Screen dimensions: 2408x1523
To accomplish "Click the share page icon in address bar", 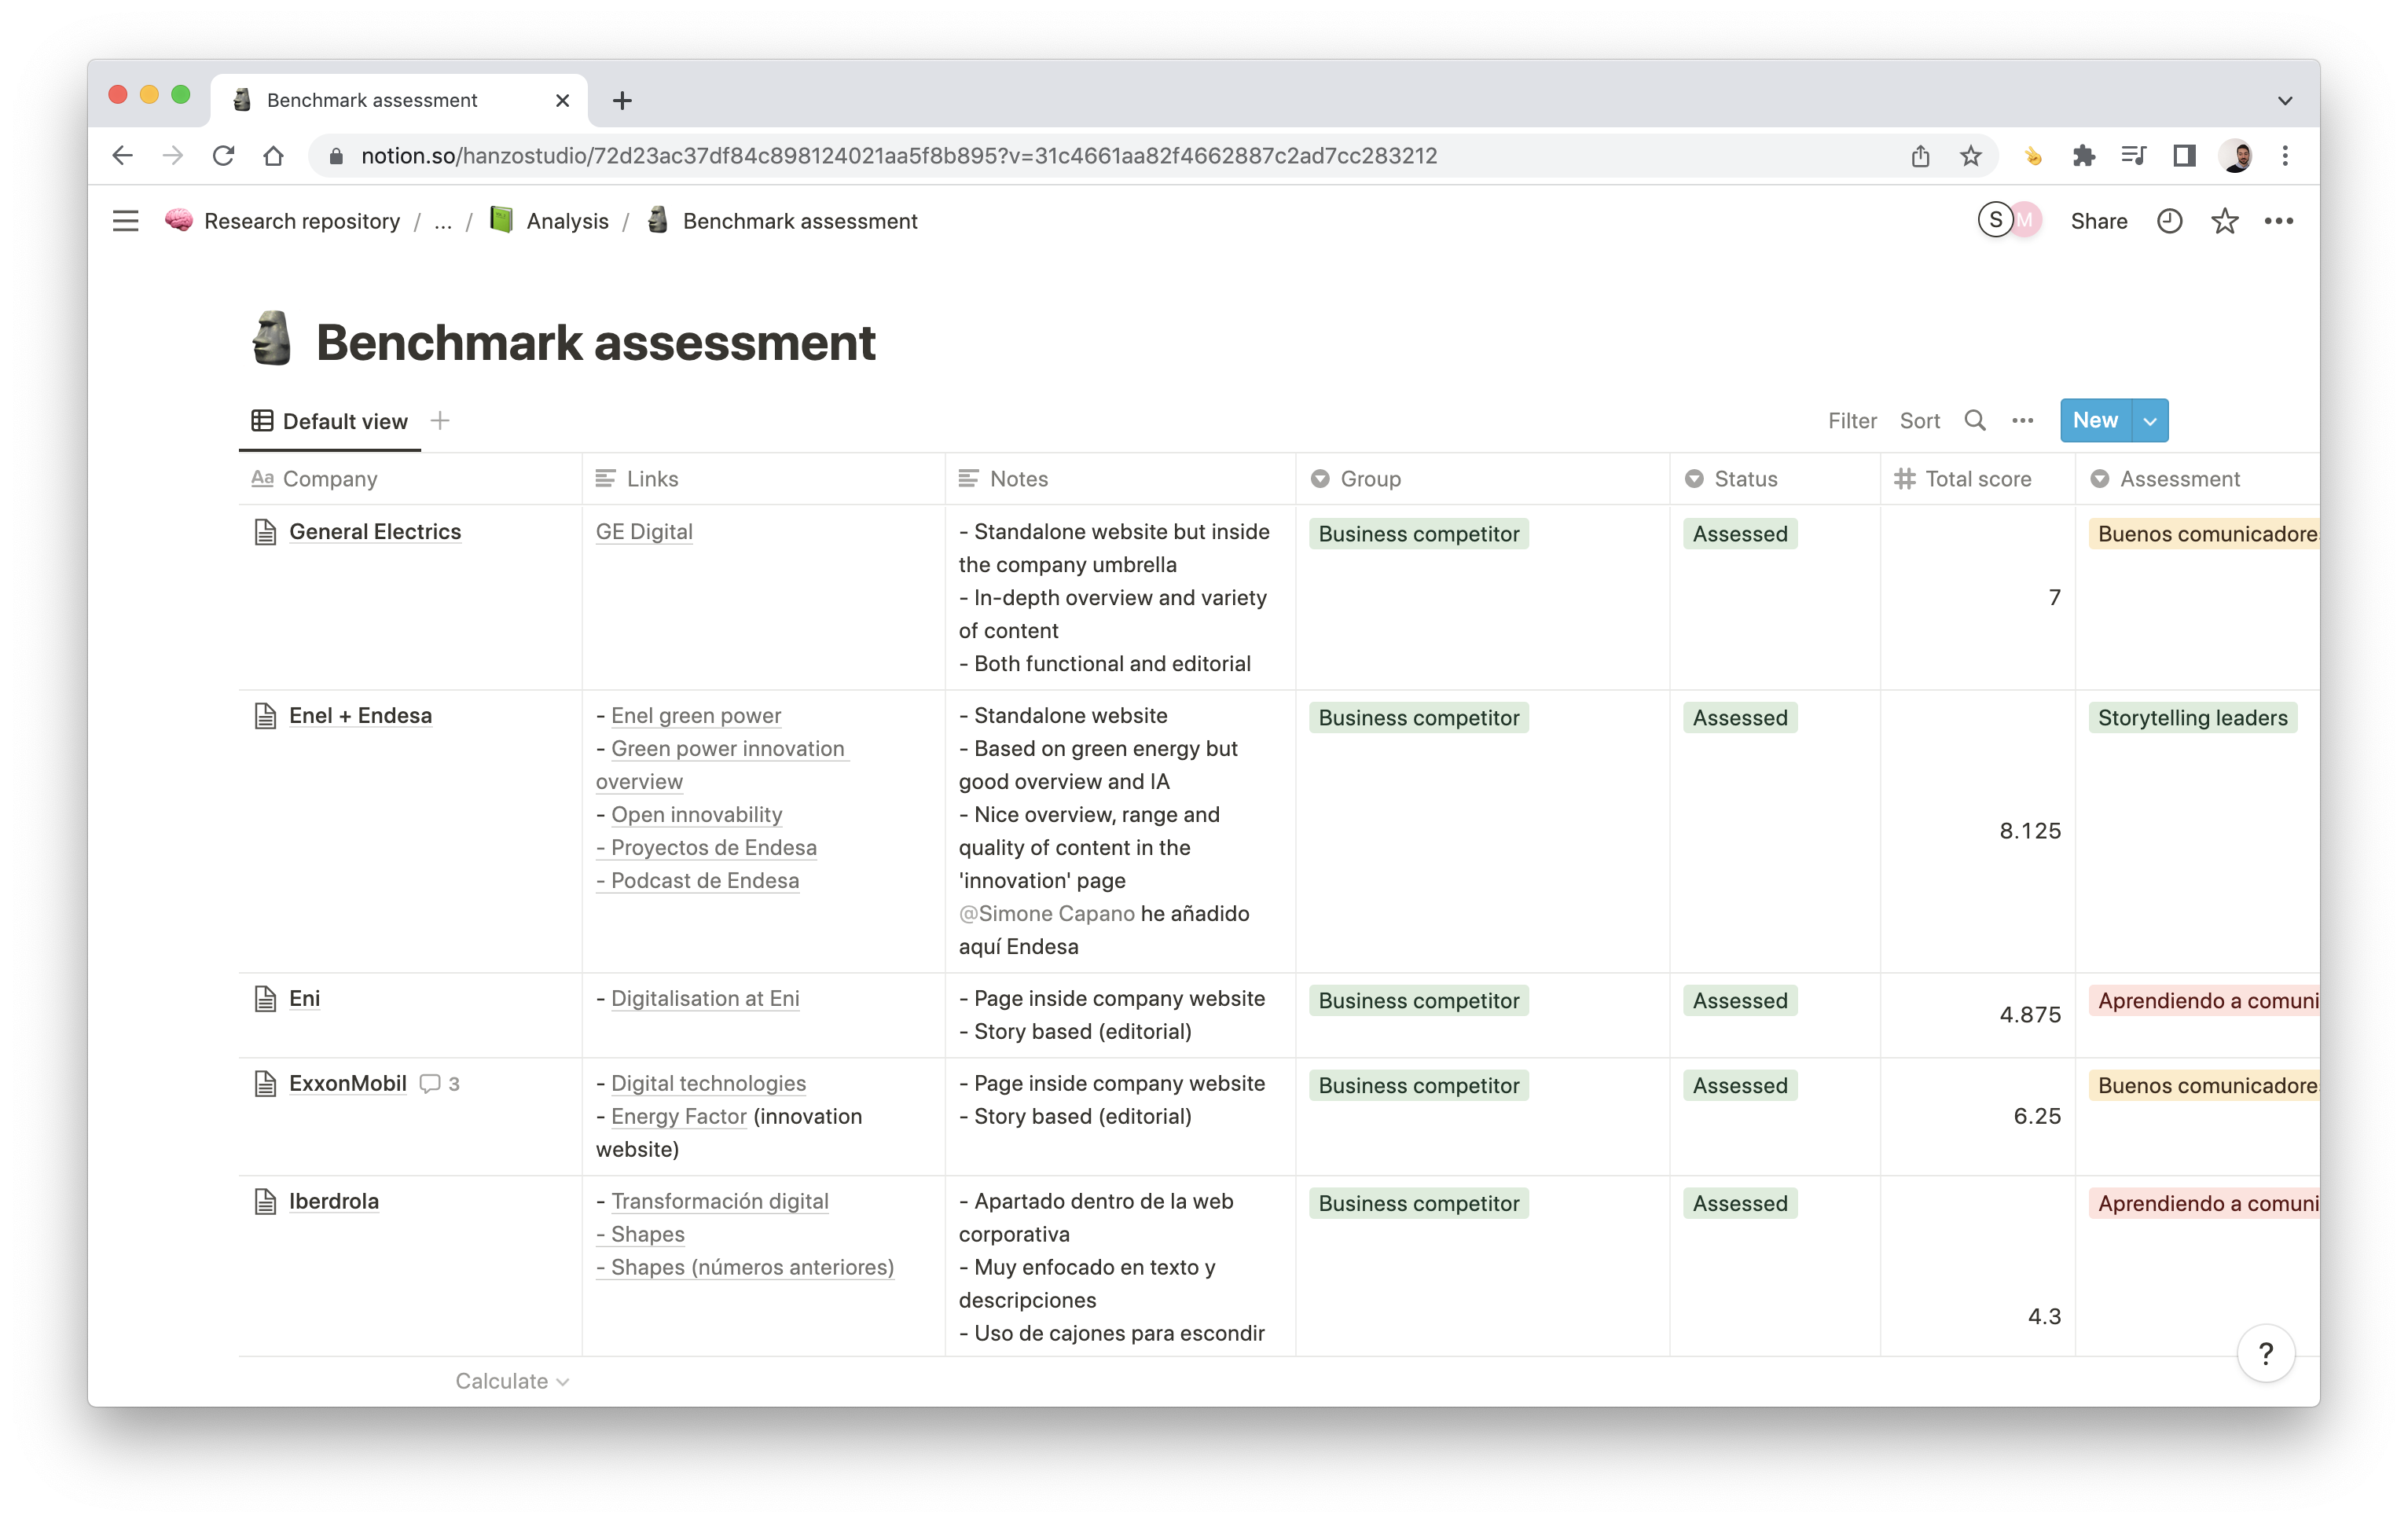I will (x=1920, y=156).
